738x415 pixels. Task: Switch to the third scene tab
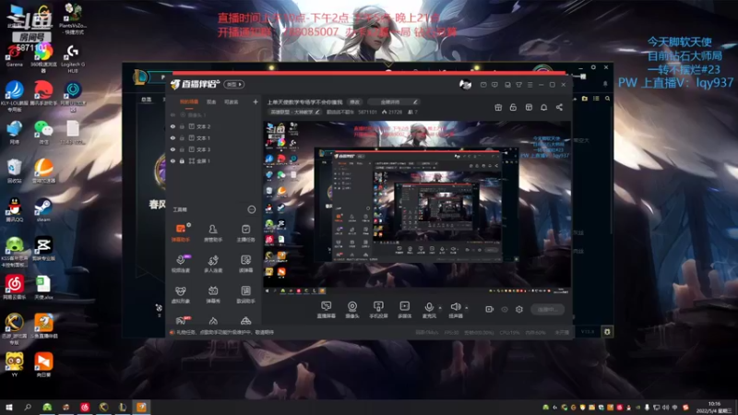(232, 101)
